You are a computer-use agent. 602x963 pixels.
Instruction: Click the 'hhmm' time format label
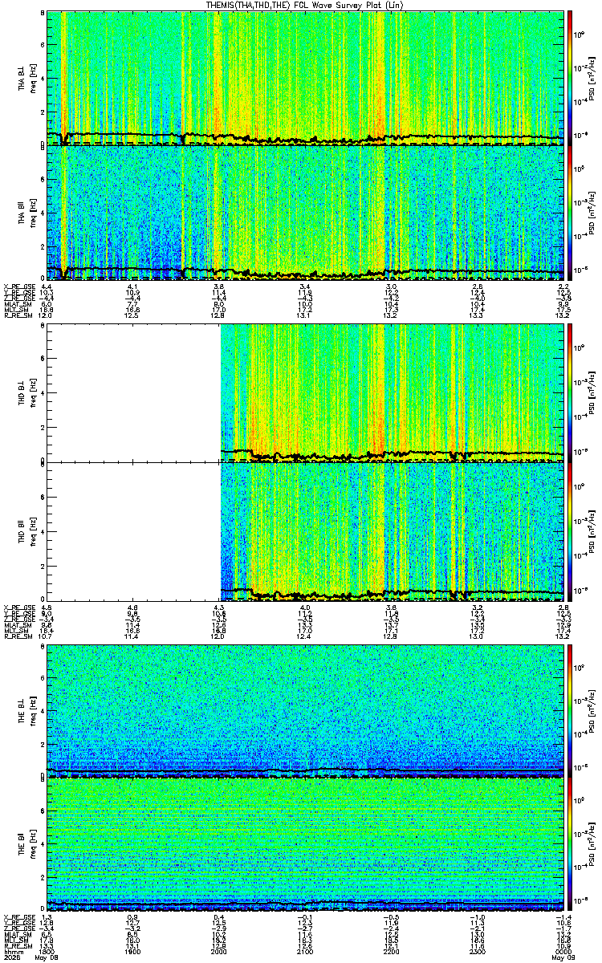pyautogui.click(x=12, y=952)
